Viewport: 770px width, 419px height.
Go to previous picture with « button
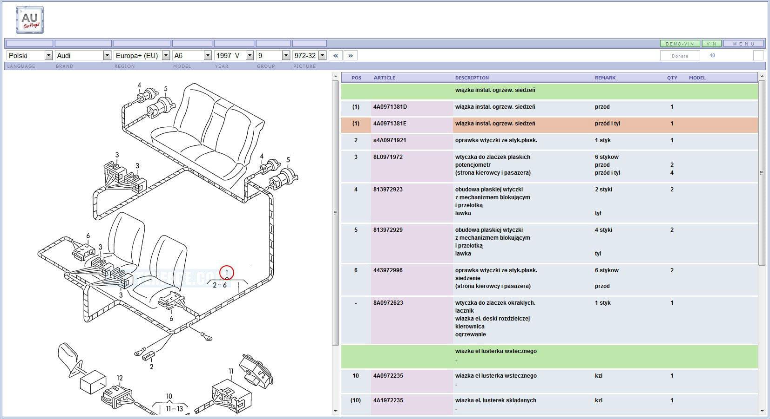point(335,55)
